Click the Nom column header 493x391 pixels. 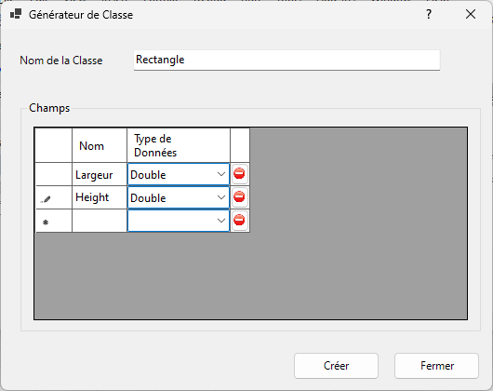tap(100, 145)
